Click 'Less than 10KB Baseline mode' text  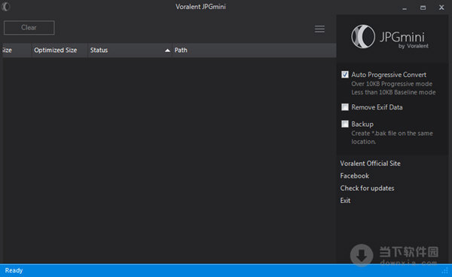coord(393,92)
